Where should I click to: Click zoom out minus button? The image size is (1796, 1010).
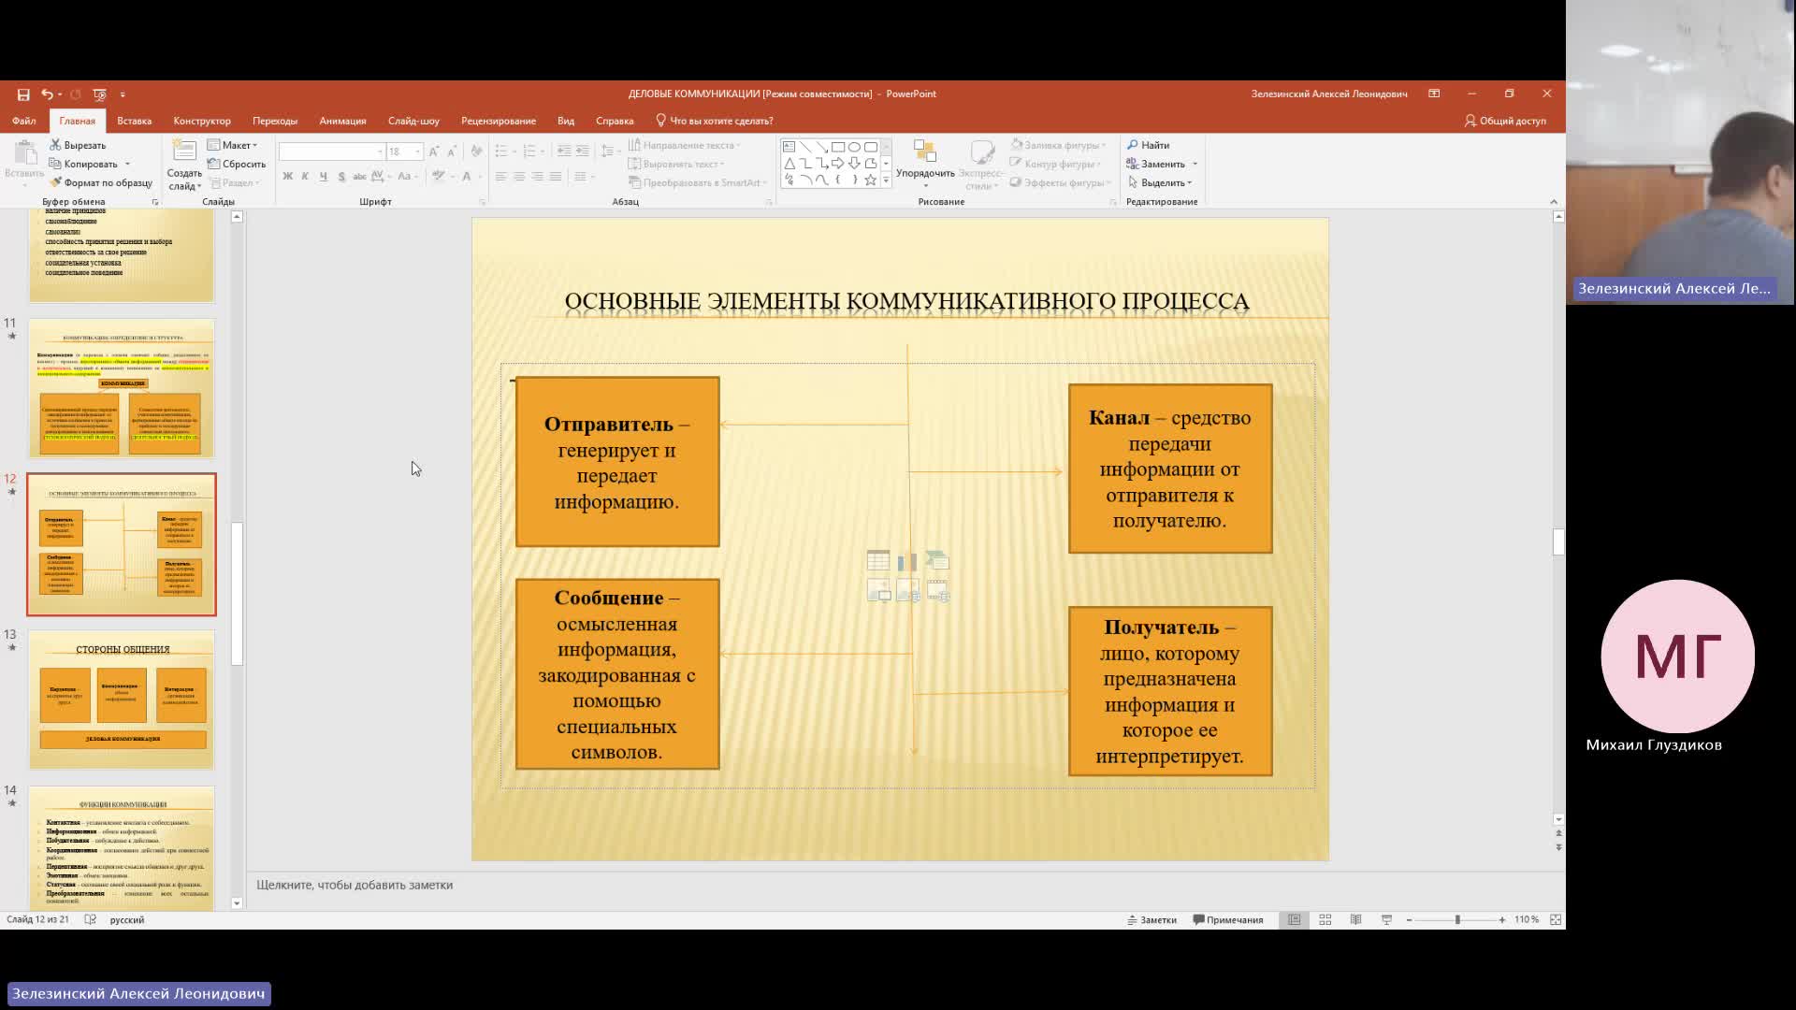(1409, 920)
